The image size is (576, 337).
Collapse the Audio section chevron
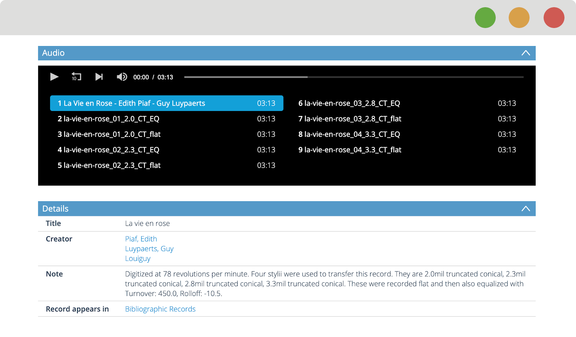click(x=526, y=53)
